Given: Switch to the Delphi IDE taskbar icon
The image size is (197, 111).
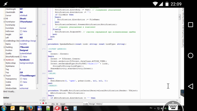Looking at the screenshot, I should pyautogui.click(x=57, y=108).
